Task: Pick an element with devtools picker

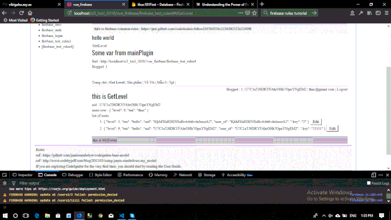Action: point(5,175)
